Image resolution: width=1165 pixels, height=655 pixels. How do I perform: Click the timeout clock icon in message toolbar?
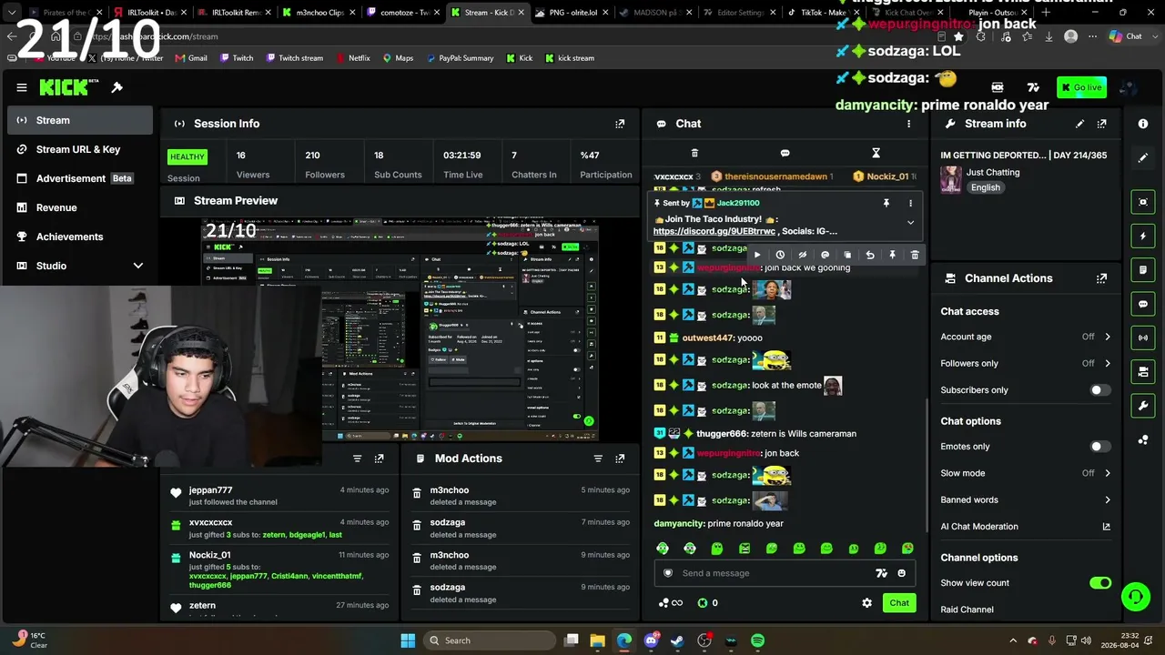click(x=780, y=256)
